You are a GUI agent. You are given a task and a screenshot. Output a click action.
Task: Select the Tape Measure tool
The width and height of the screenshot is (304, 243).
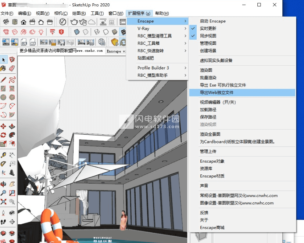[x=3, y=155]
